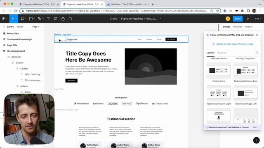Click the hero GET STARTED button on canvas

pos(71,81)
